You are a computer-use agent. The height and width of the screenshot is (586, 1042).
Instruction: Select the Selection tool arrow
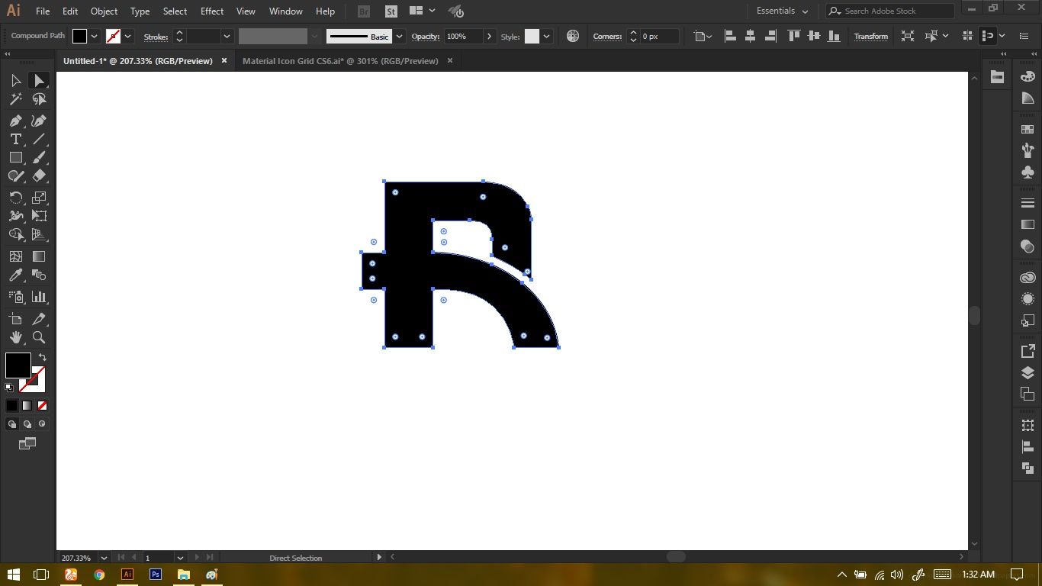pyautogui.click(x=15, y=81)
